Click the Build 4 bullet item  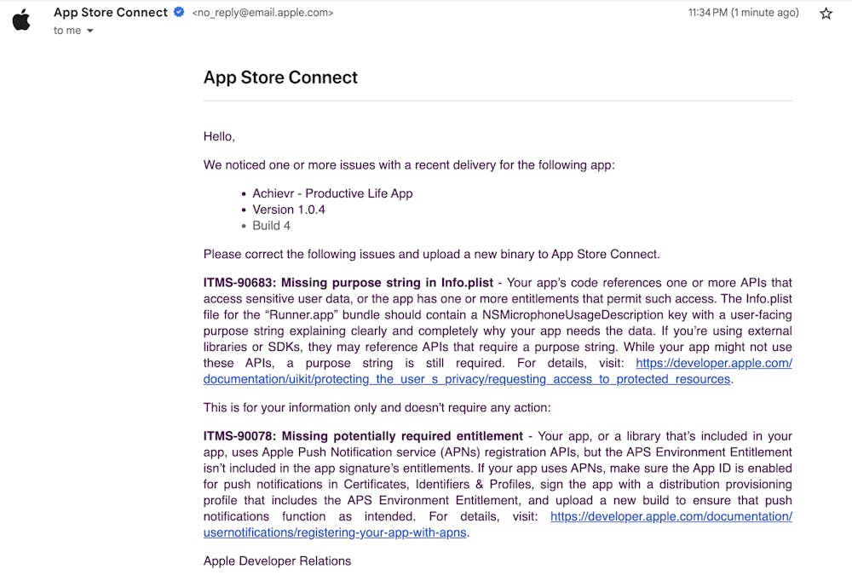(271, 226)
